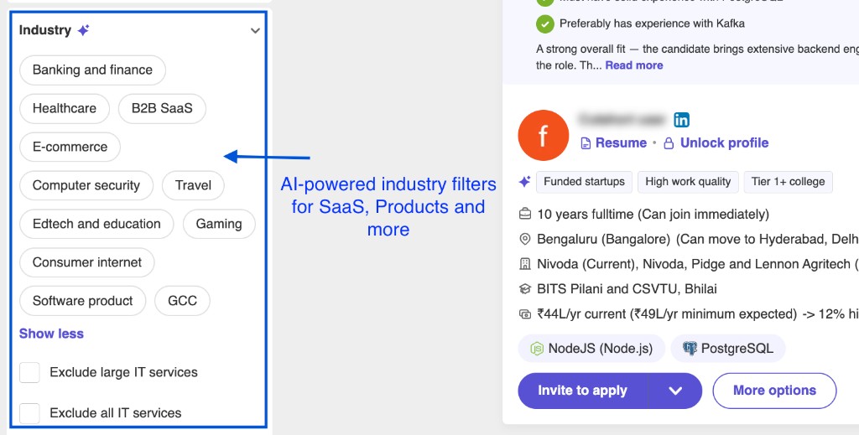
Task: Click the 'Bengaluru (Bangalore)' location text
Action: [604, 239]
